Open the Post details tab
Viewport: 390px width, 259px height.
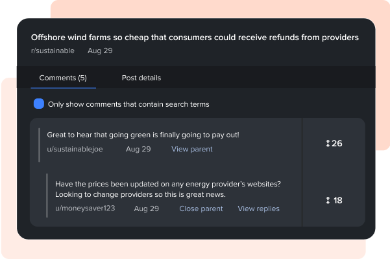coord(141,78)
